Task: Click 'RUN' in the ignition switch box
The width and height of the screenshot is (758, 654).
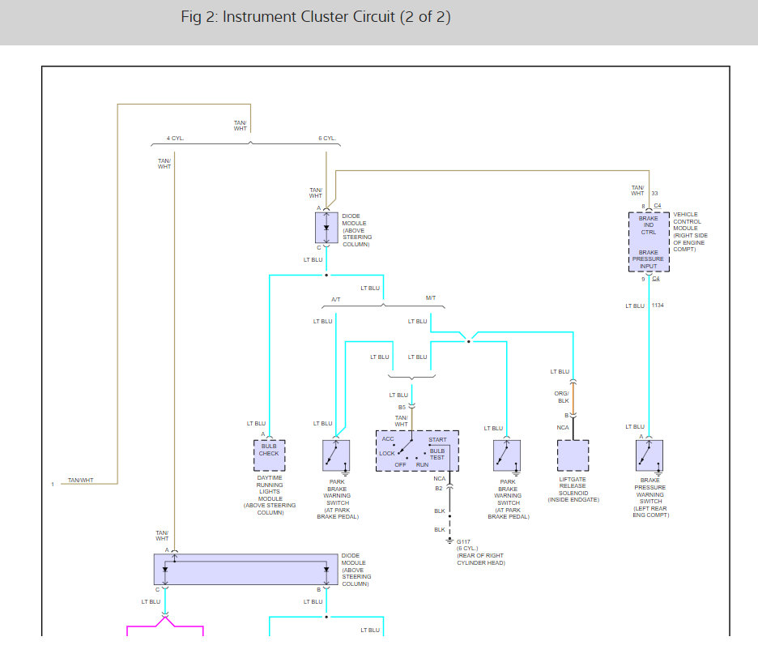Action: [x=422, y=465]
